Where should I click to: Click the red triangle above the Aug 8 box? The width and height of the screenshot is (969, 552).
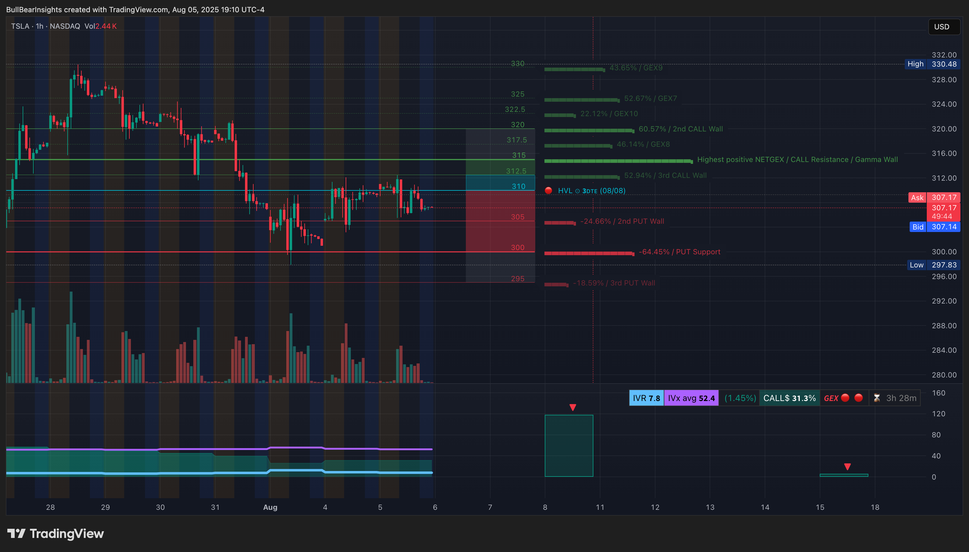click(x=573, y=407)
